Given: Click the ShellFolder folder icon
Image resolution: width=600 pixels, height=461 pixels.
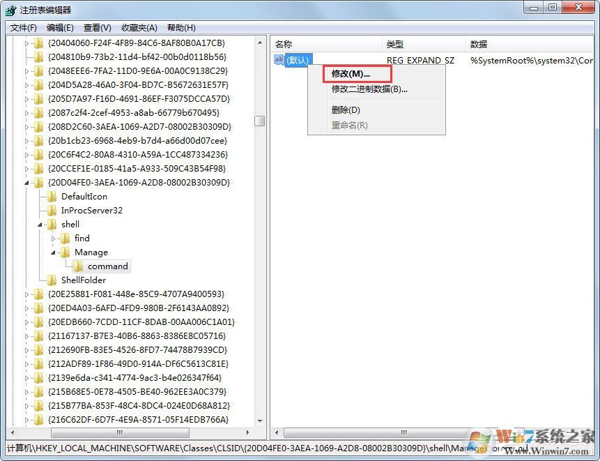Looking at the screenshot, I should 52,280.
